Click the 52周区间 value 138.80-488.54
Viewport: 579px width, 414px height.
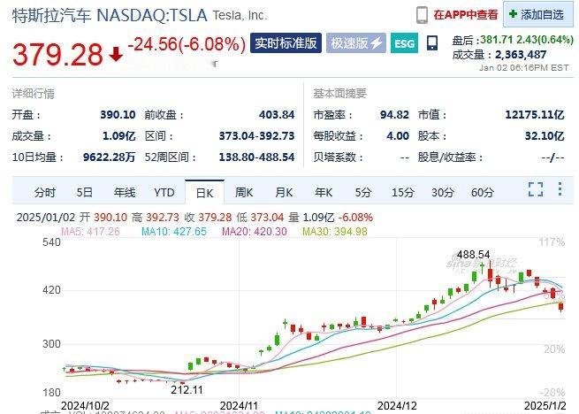coord(256,157)
